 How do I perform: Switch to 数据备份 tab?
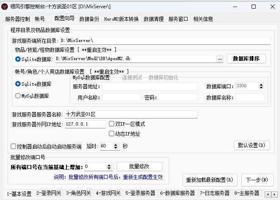coord(89,19)
